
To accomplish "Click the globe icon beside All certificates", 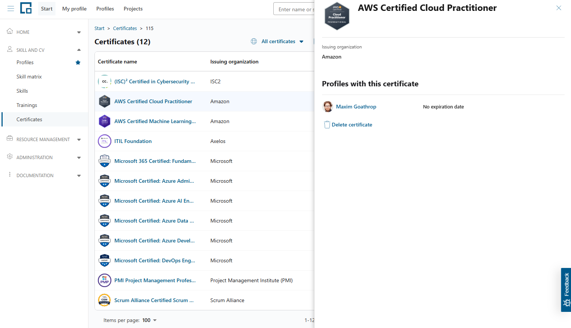I will click(254, 41).
